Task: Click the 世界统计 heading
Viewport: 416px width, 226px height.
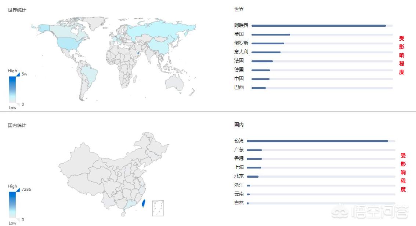Action: [x=17, y=10]
